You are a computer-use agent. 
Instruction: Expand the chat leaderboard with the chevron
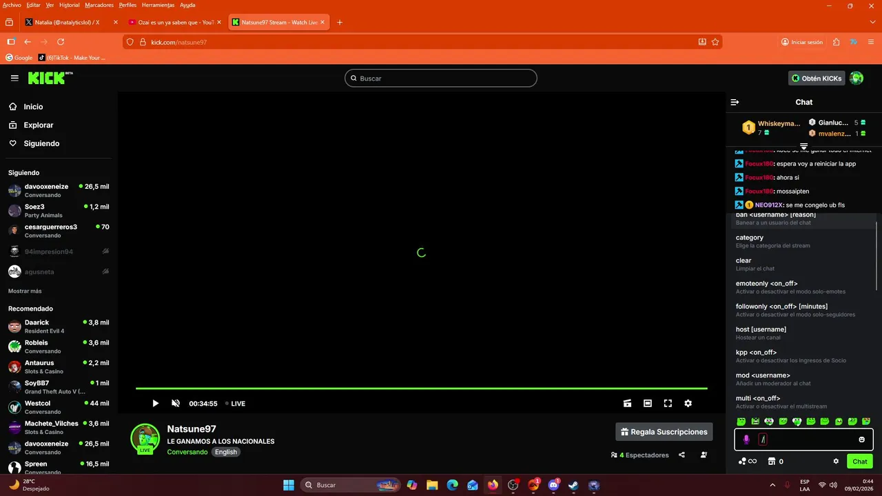coord(803,146)
